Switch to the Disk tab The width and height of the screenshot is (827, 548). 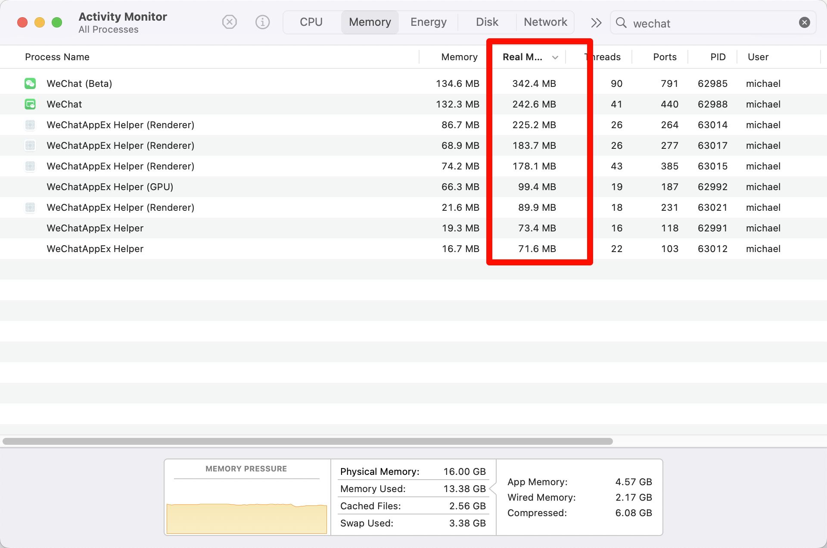[487, 22]
